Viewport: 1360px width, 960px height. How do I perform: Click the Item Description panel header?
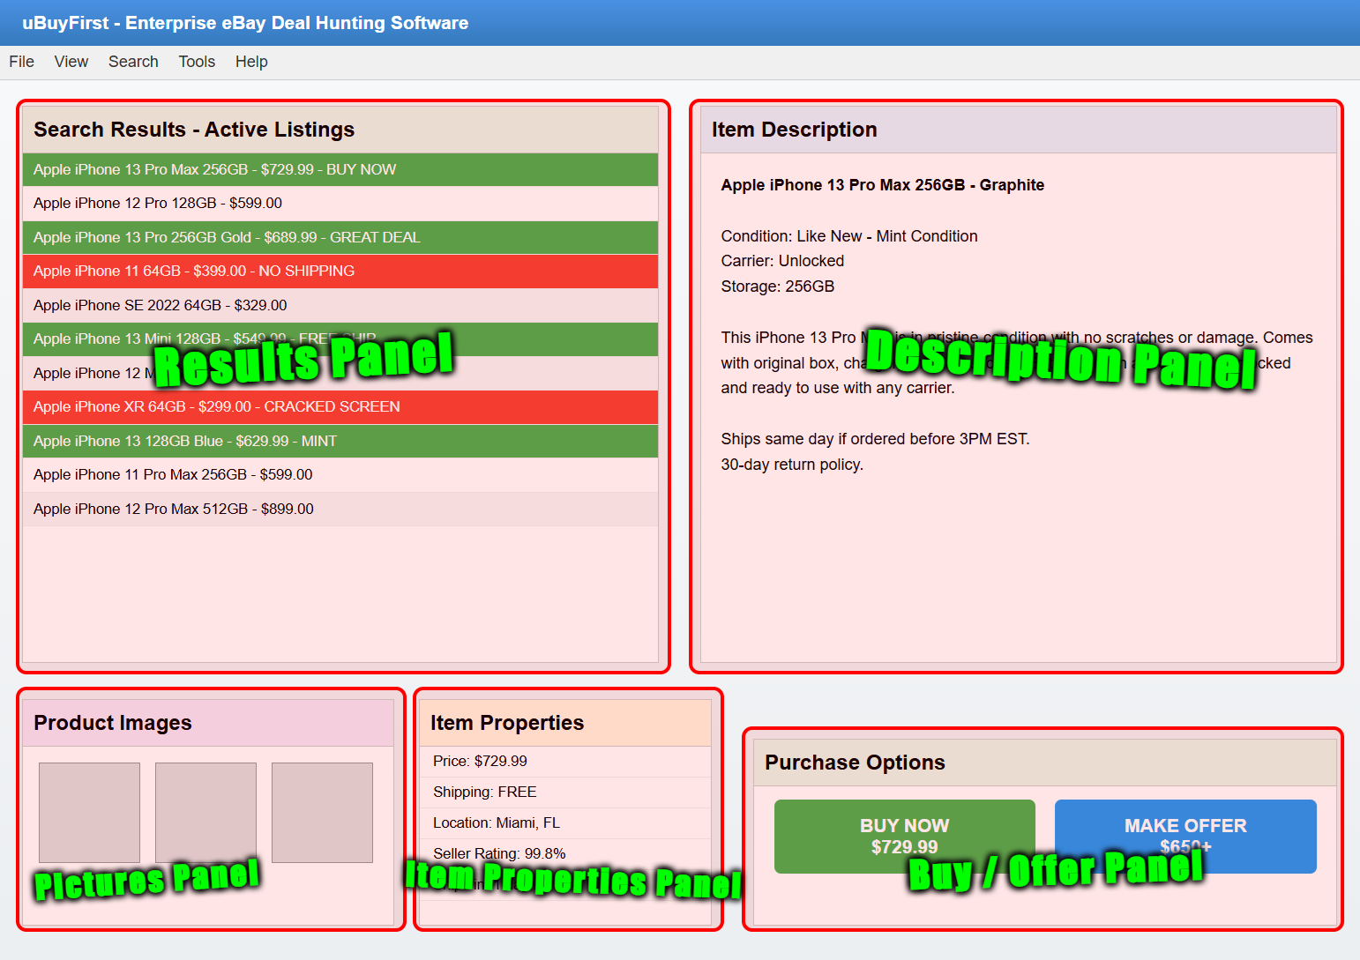(x=1019, y=130)
